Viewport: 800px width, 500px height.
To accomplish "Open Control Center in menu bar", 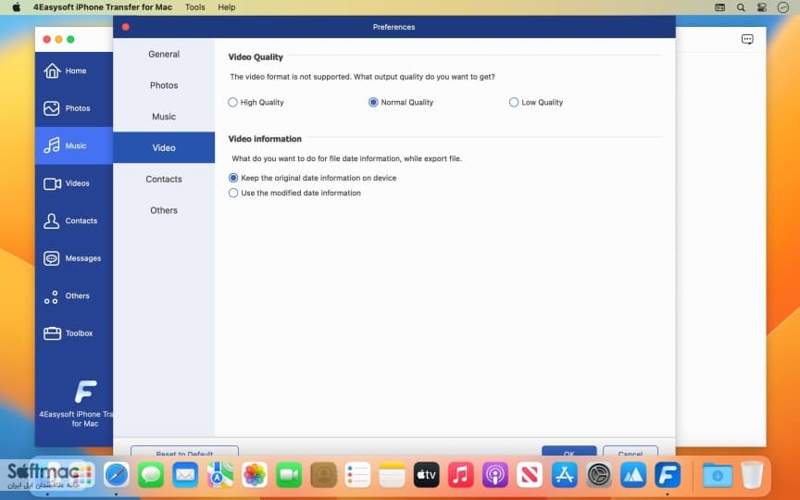I will coord(762,7).
